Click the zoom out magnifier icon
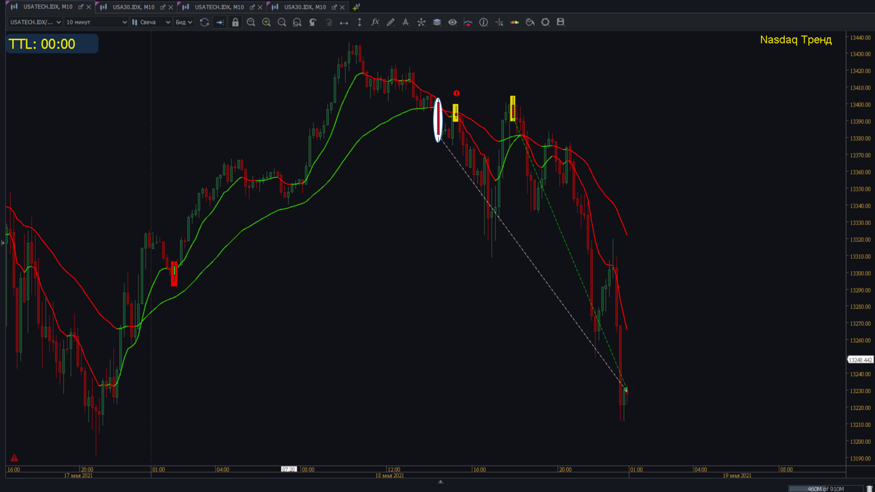The height and width of the screenshot is (492, 875). pos(282,22)
